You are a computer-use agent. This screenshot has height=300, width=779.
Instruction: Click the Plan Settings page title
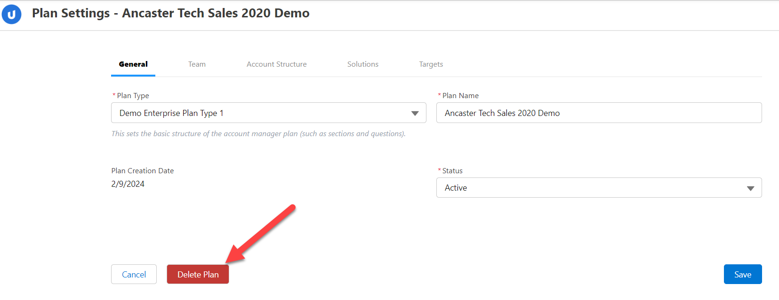[170, 13]
